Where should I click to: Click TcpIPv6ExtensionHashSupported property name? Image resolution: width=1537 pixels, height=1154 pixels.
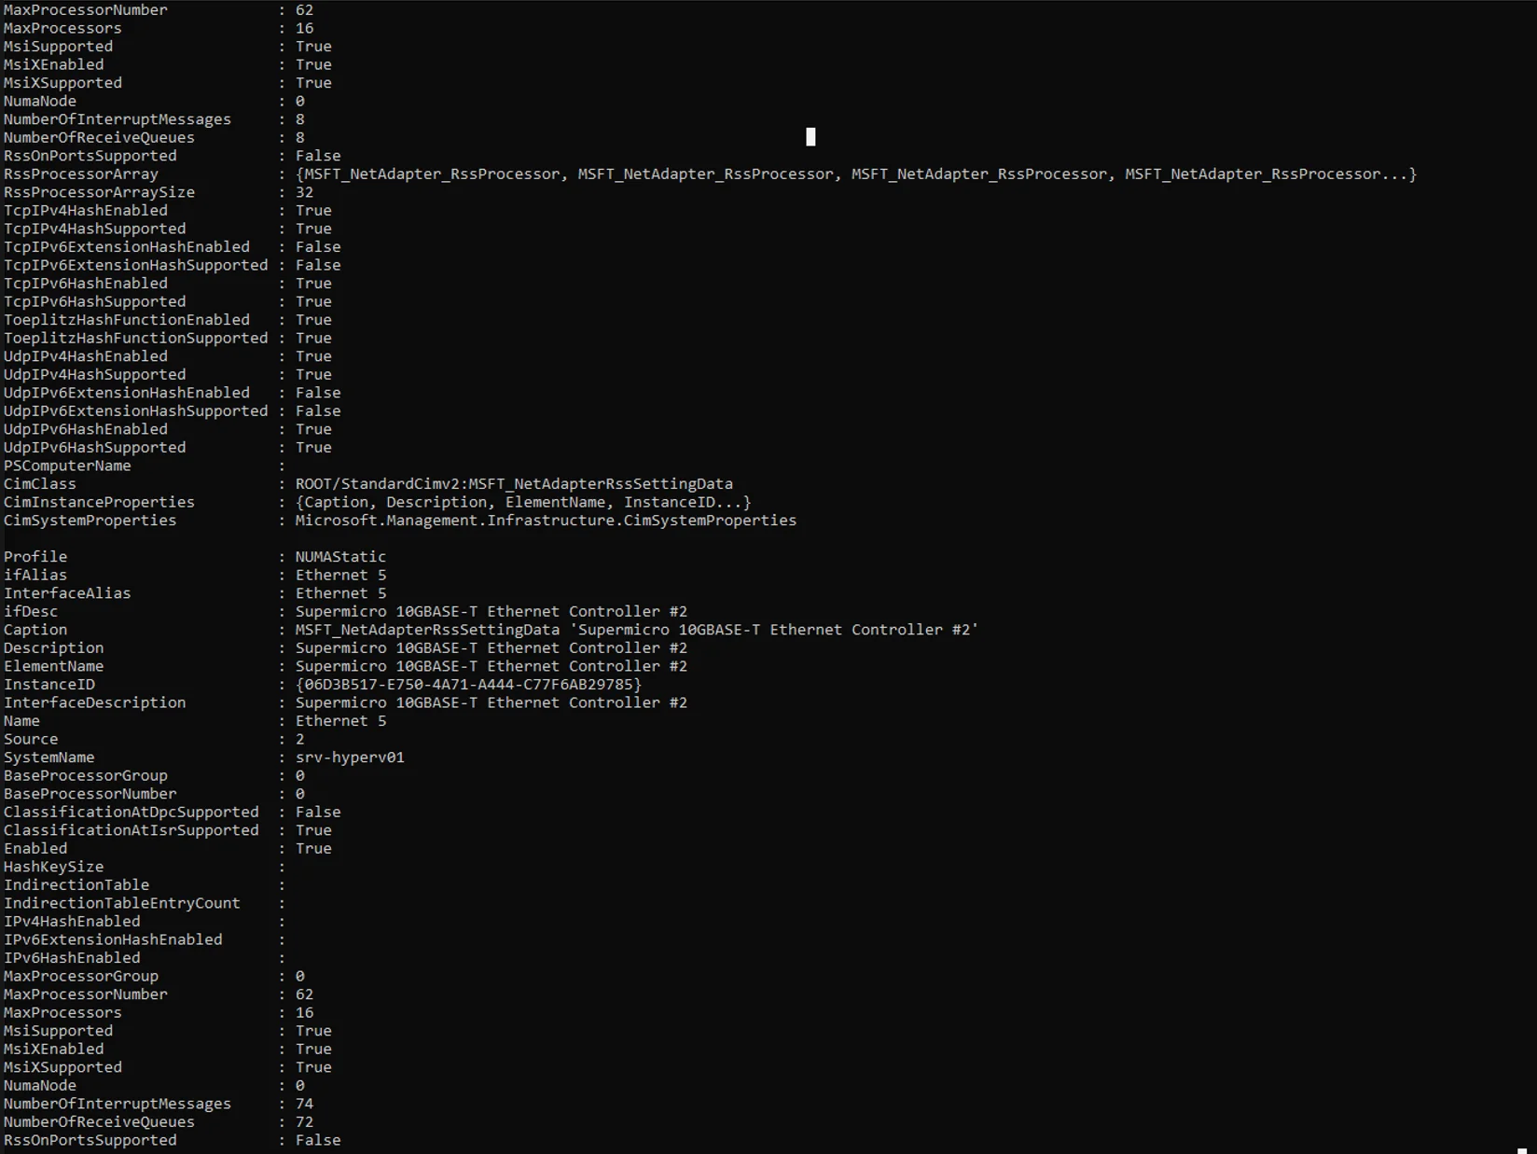coord(136,265)
